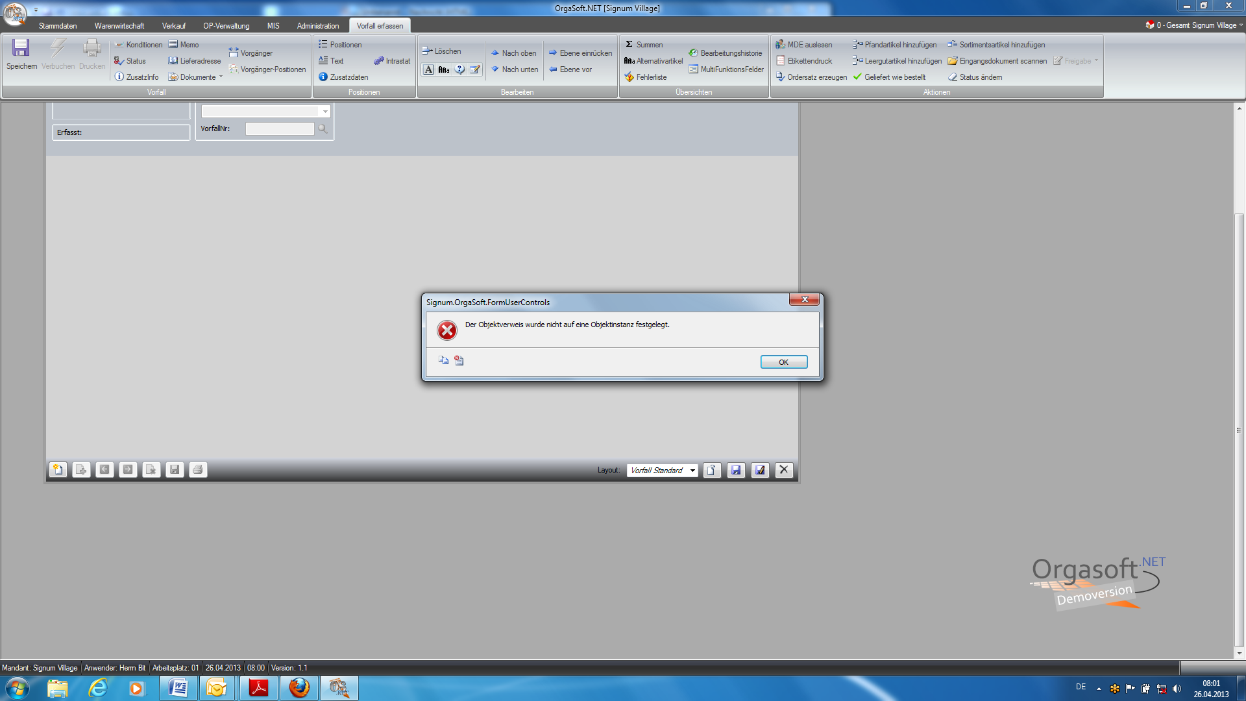Click the MDE auslesen icon

pos(780,45)
